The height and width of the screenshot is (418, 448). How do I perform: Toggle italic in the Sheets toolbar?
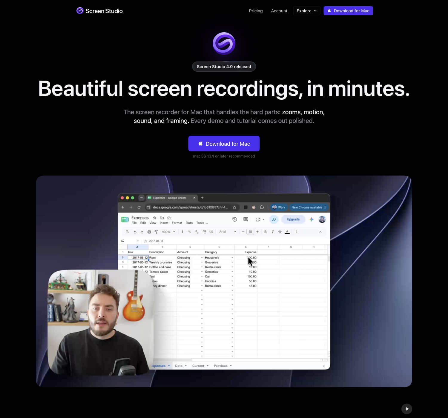[273, 232]
